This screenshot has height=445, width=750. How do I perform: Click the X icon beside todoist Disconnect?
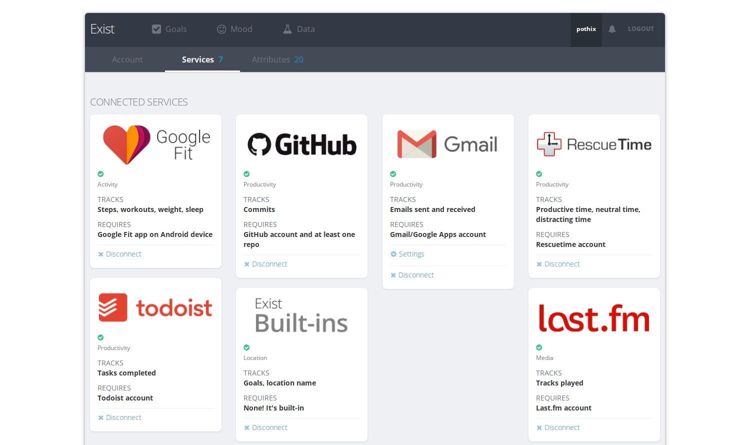(100, 418)
